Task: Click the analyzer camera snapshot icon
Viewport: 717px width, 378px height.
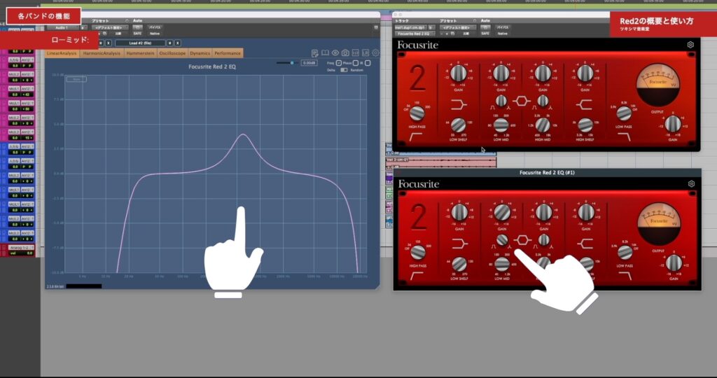Action: coord(345,53)
